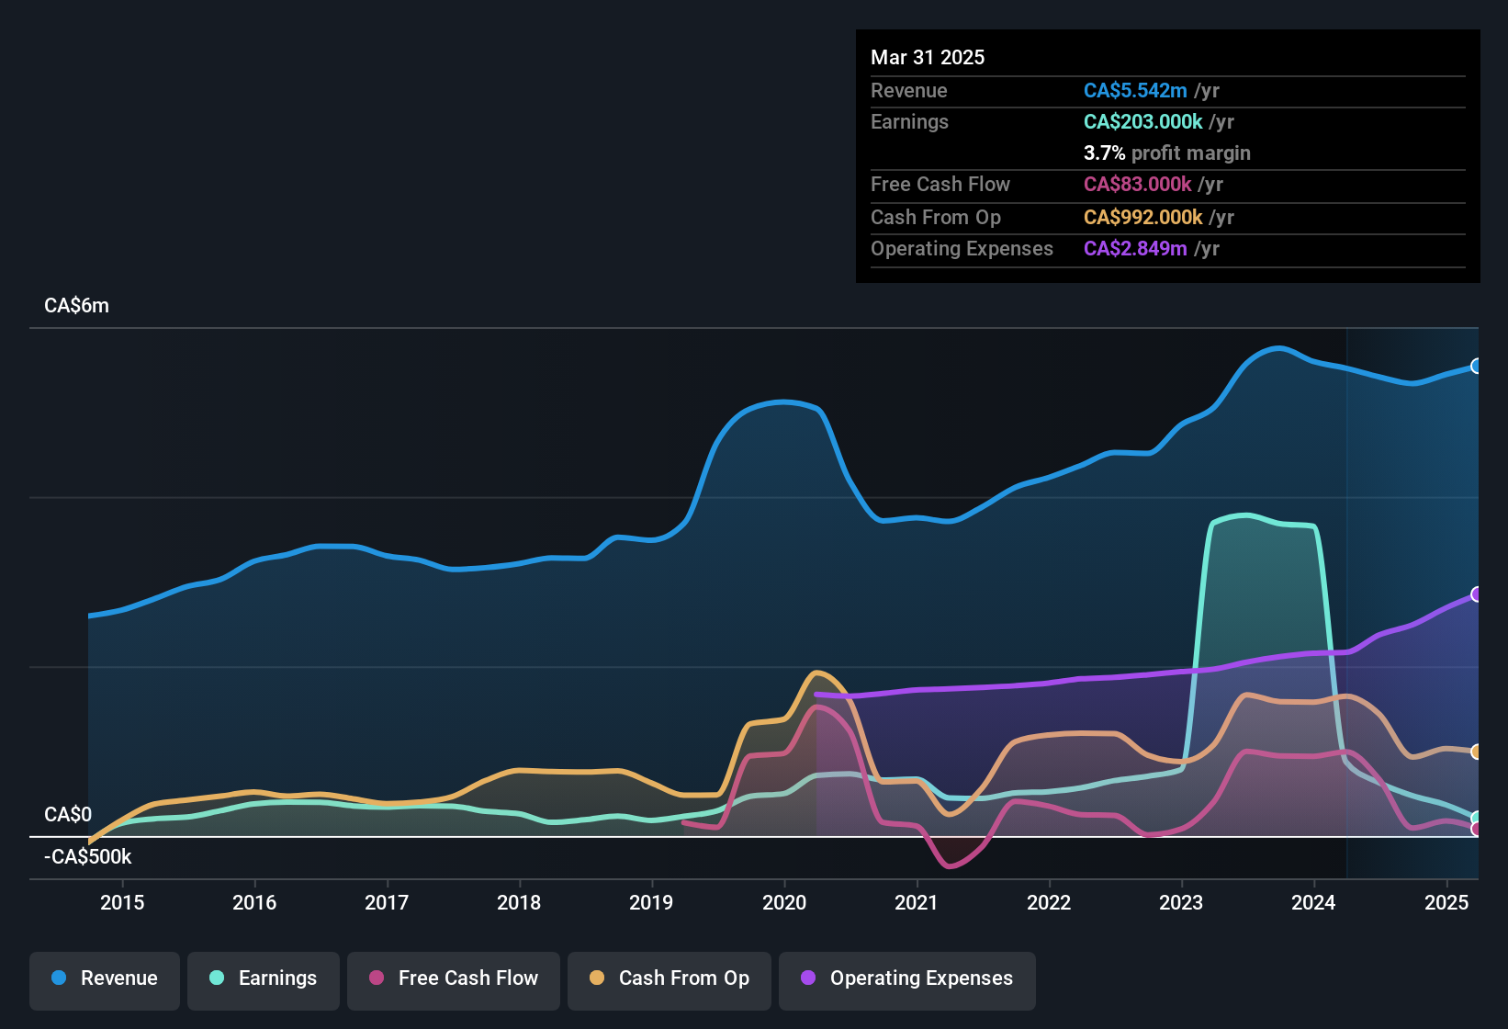Click the CA$5.542m revenue value
Image resolution: width=1508 pixels, height=1029 pixels.
(1135, 91)
